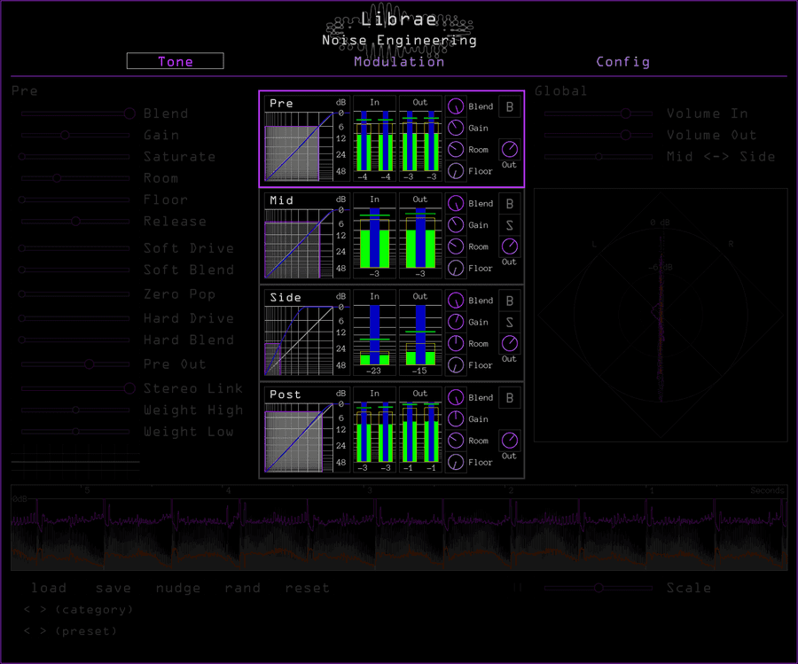Click the Volume Out slider handle
The image size is (798, 664).
(625, 135)
